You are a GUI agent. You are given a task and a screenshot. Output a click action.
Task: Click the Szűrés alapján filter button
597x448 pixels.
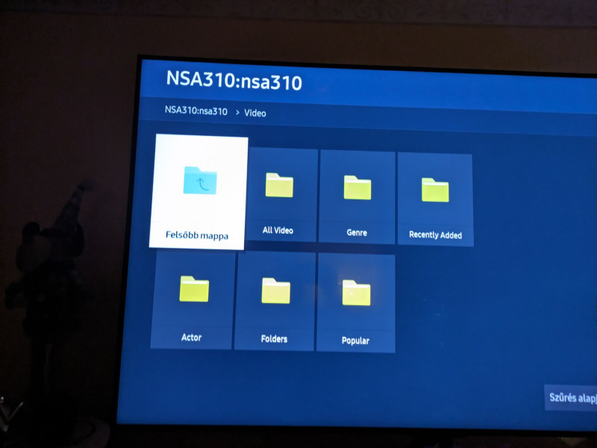(x=572, y=398)
